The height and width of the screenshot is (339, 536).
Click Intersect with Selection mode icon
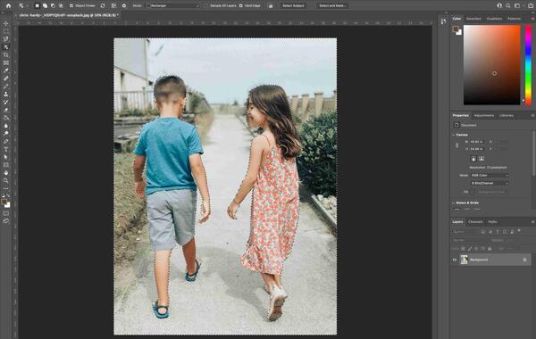click(x=61, y=6)
